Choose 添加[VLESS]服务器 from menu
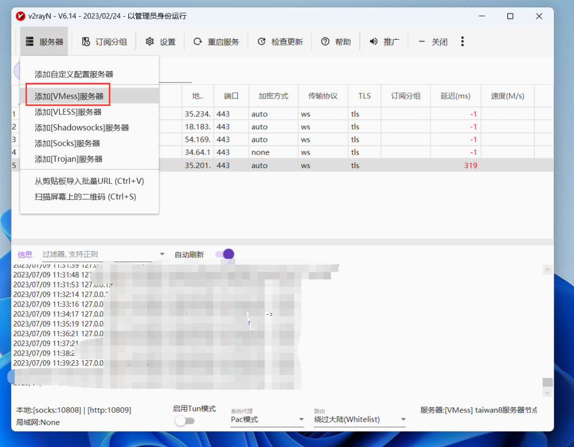The width and height of the screenshot is (574, 447). click(89, 112)
